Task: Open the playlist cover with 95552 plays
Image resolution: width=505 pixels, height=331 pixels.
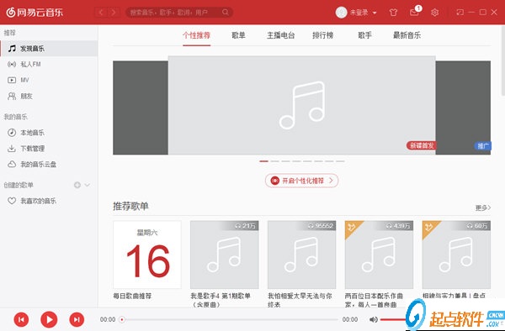Action: point(302,255)
